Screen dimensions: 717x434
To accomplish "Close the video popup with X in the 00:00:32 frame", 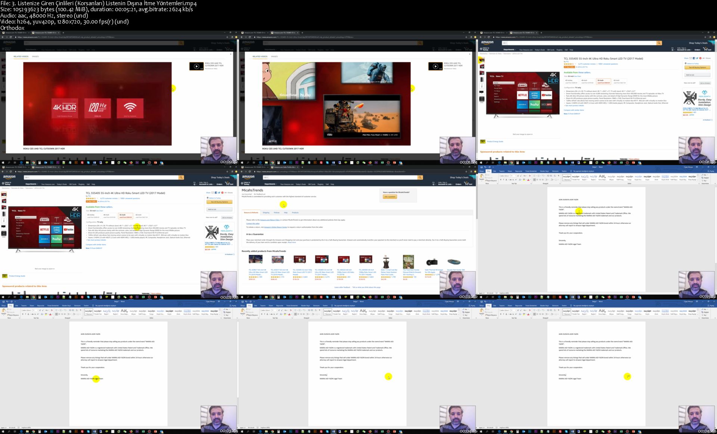I will 230,54.
